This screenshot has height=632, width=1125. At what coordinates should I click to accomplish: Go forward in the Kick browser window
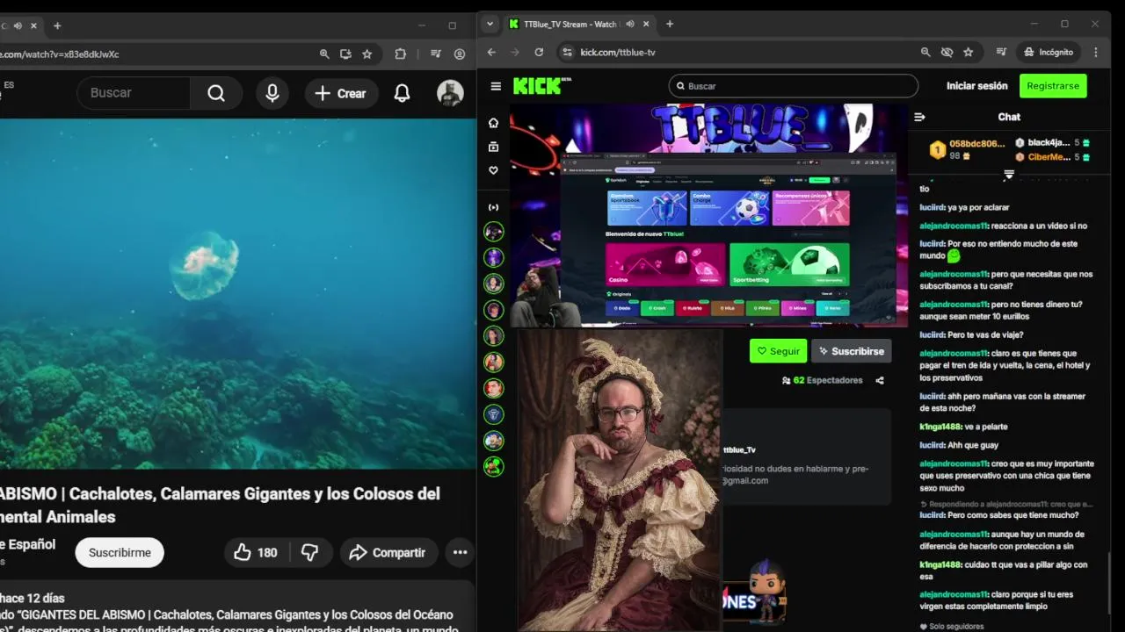(515, 53)
